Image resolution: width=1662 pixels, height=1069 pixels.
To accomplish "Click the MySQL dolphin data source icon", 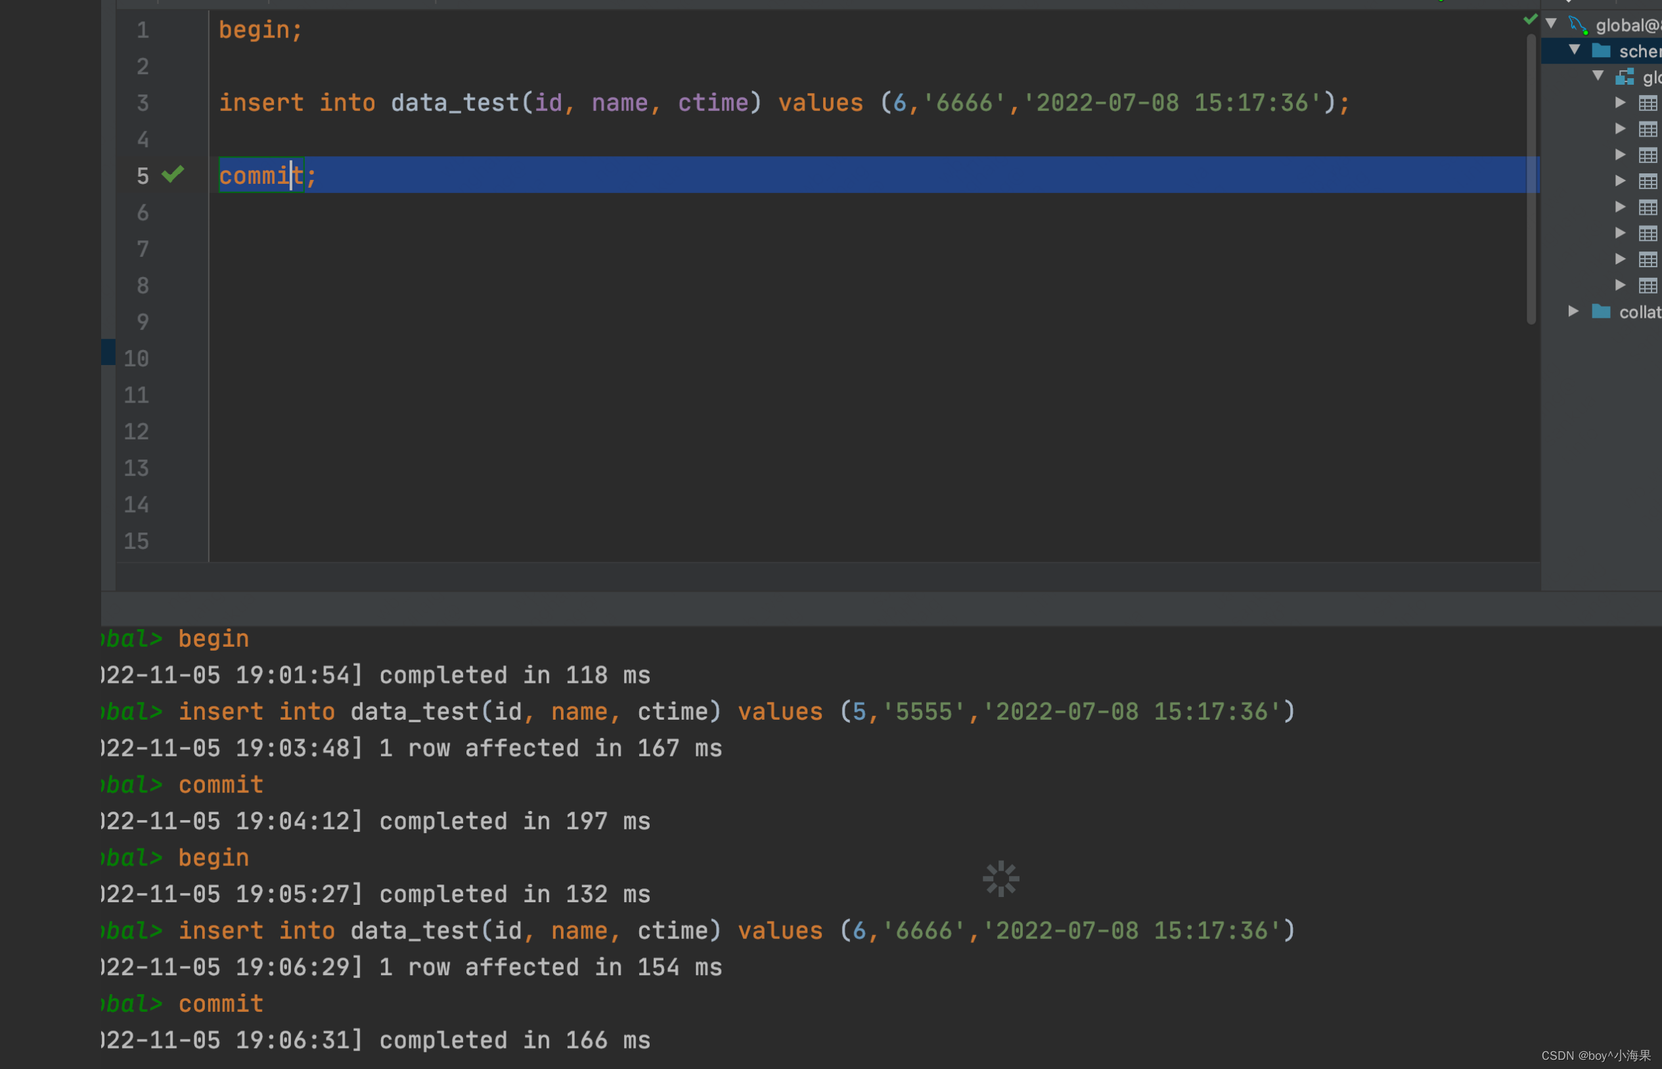I will pos(1578,26).
